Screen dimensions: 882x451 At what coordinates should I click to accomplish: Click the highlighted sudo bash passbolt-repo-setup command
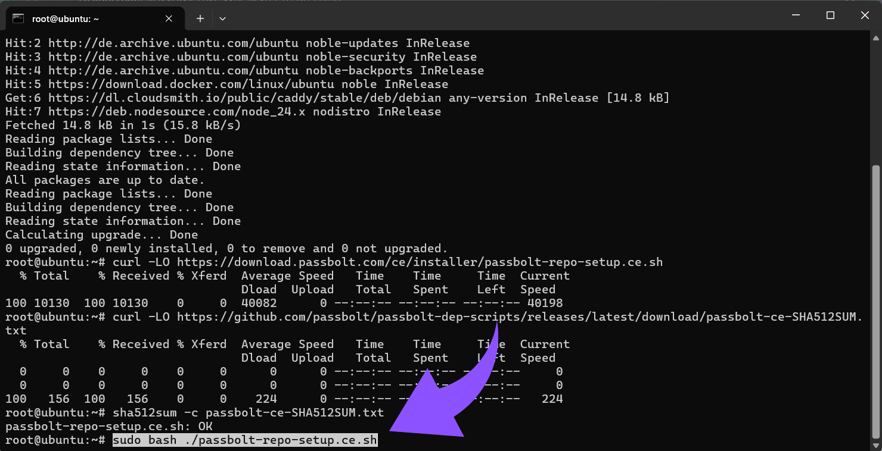pos(245,440)
